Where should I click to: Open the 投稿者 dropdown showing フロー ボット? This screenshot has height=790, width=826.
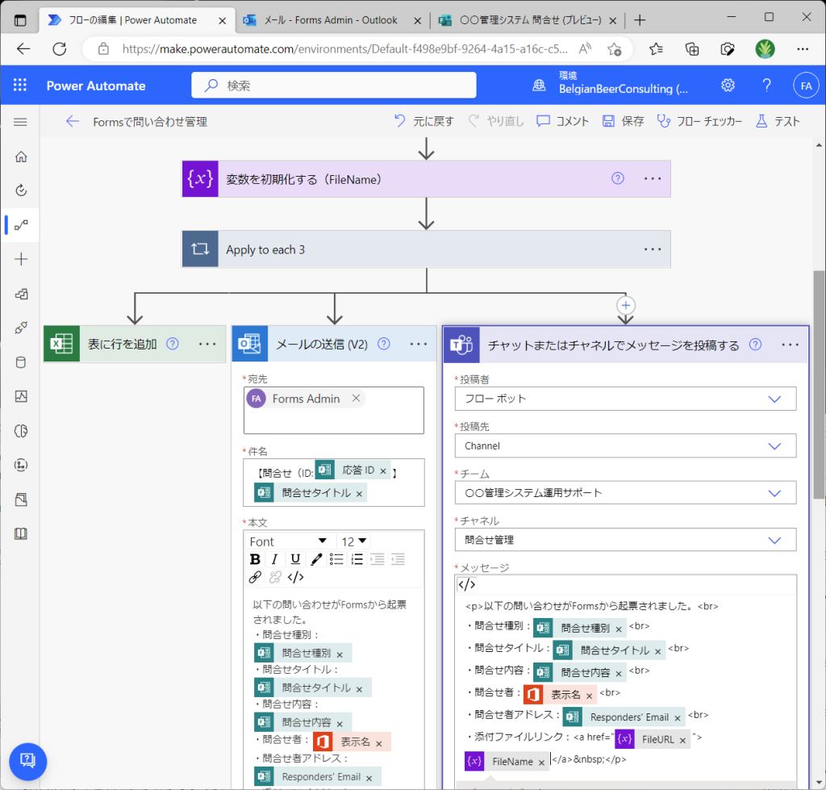click(625, 399)
